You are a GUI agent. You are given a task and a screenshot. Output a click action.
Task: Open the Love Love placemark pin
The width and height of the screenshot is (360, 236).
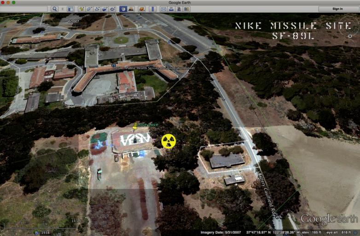[x=135, y=126]
